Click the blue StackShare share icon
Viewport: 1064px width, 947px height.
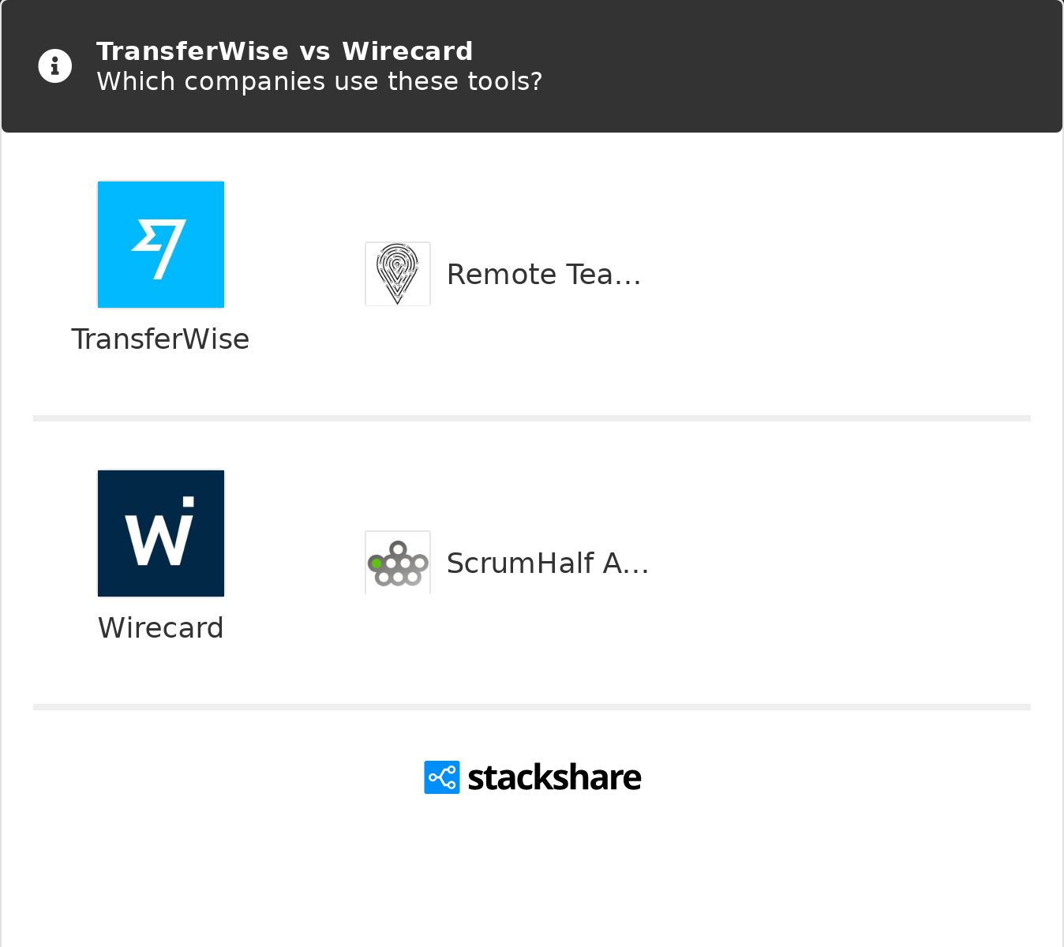(x=442, y=777)
